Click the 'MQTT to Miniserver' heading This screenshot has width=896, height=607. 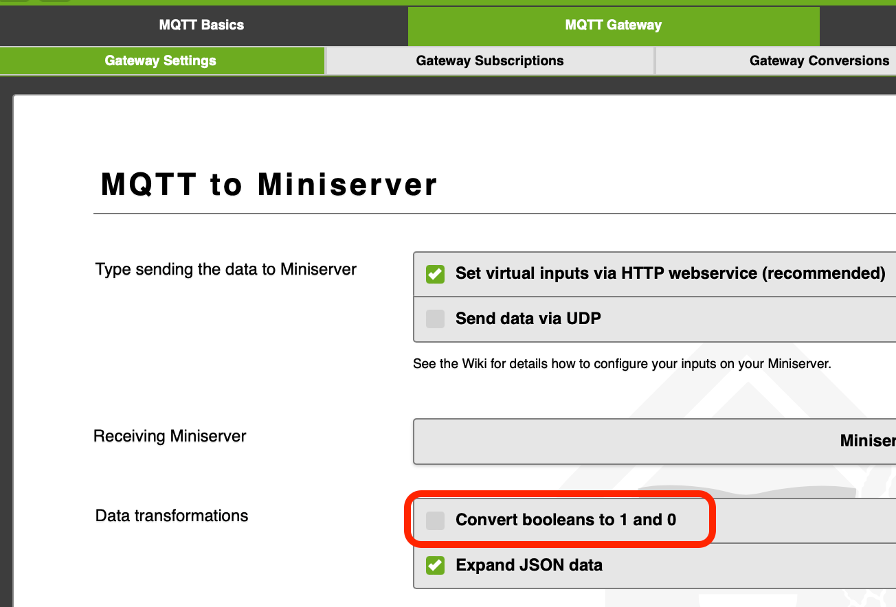click(269, 185)
